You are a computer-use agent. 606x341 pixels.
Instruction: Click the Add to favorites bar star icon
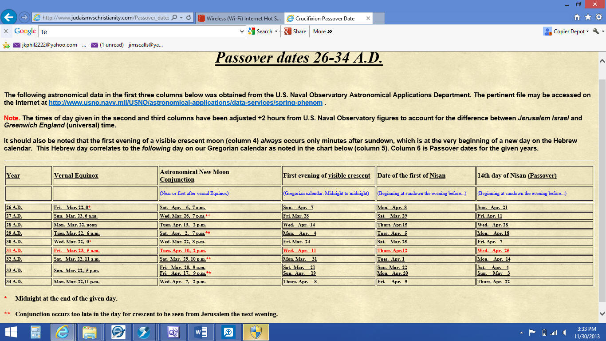click(x=6, y=45)
